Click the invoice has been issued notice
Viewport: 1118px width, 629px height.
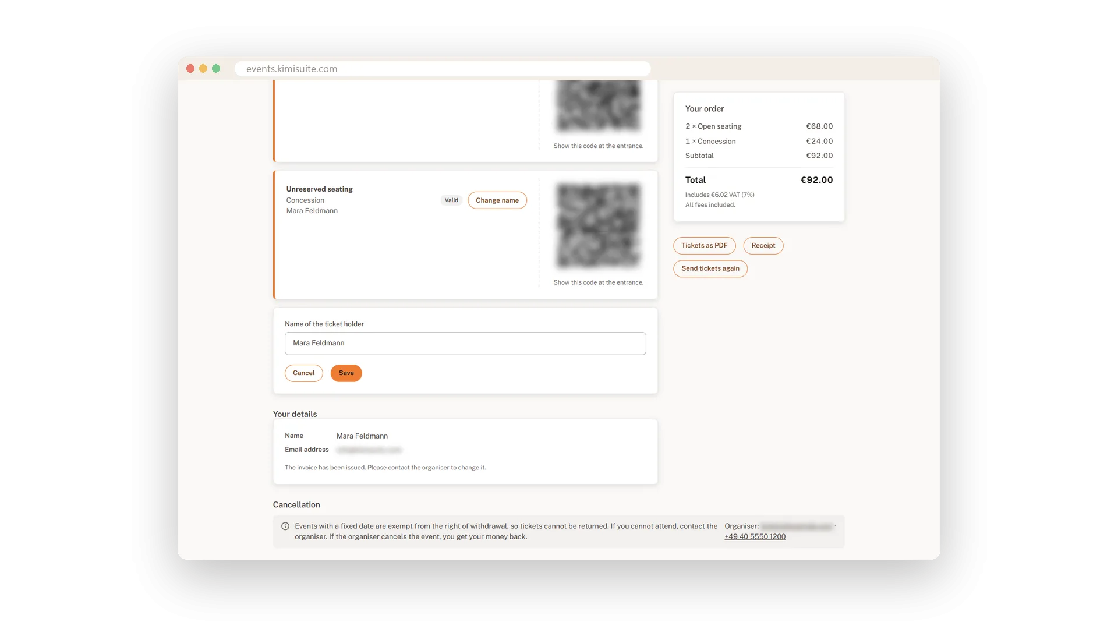coord(385,468)
